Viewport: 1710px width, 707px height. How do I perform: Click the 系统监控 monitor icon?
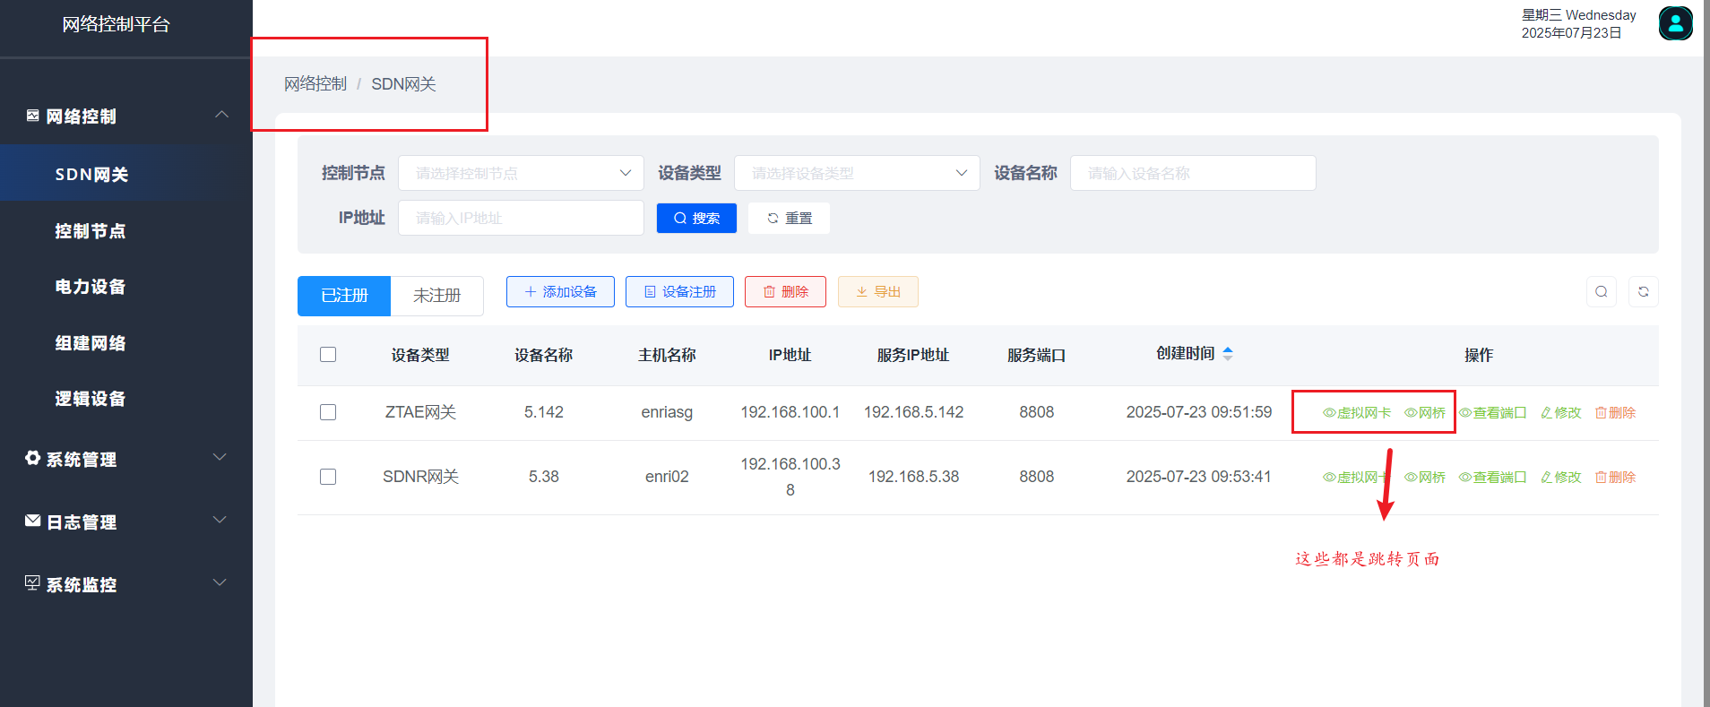click(x=33, y=583)
